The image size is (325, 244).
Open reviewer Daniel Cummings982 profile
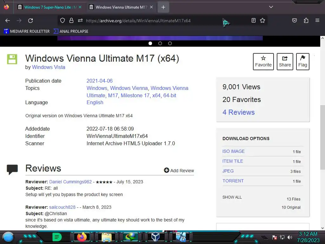click(70, 182)
